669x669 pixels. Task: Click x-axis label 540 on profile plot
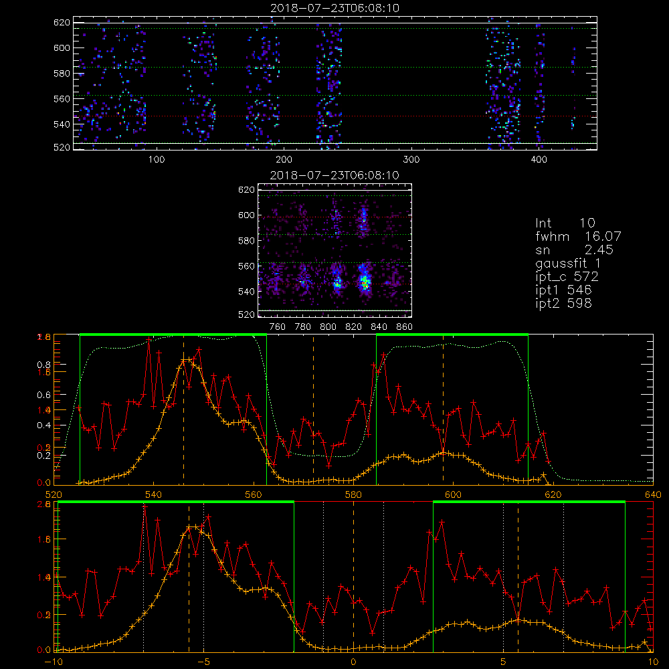click(x=153, y=495)
